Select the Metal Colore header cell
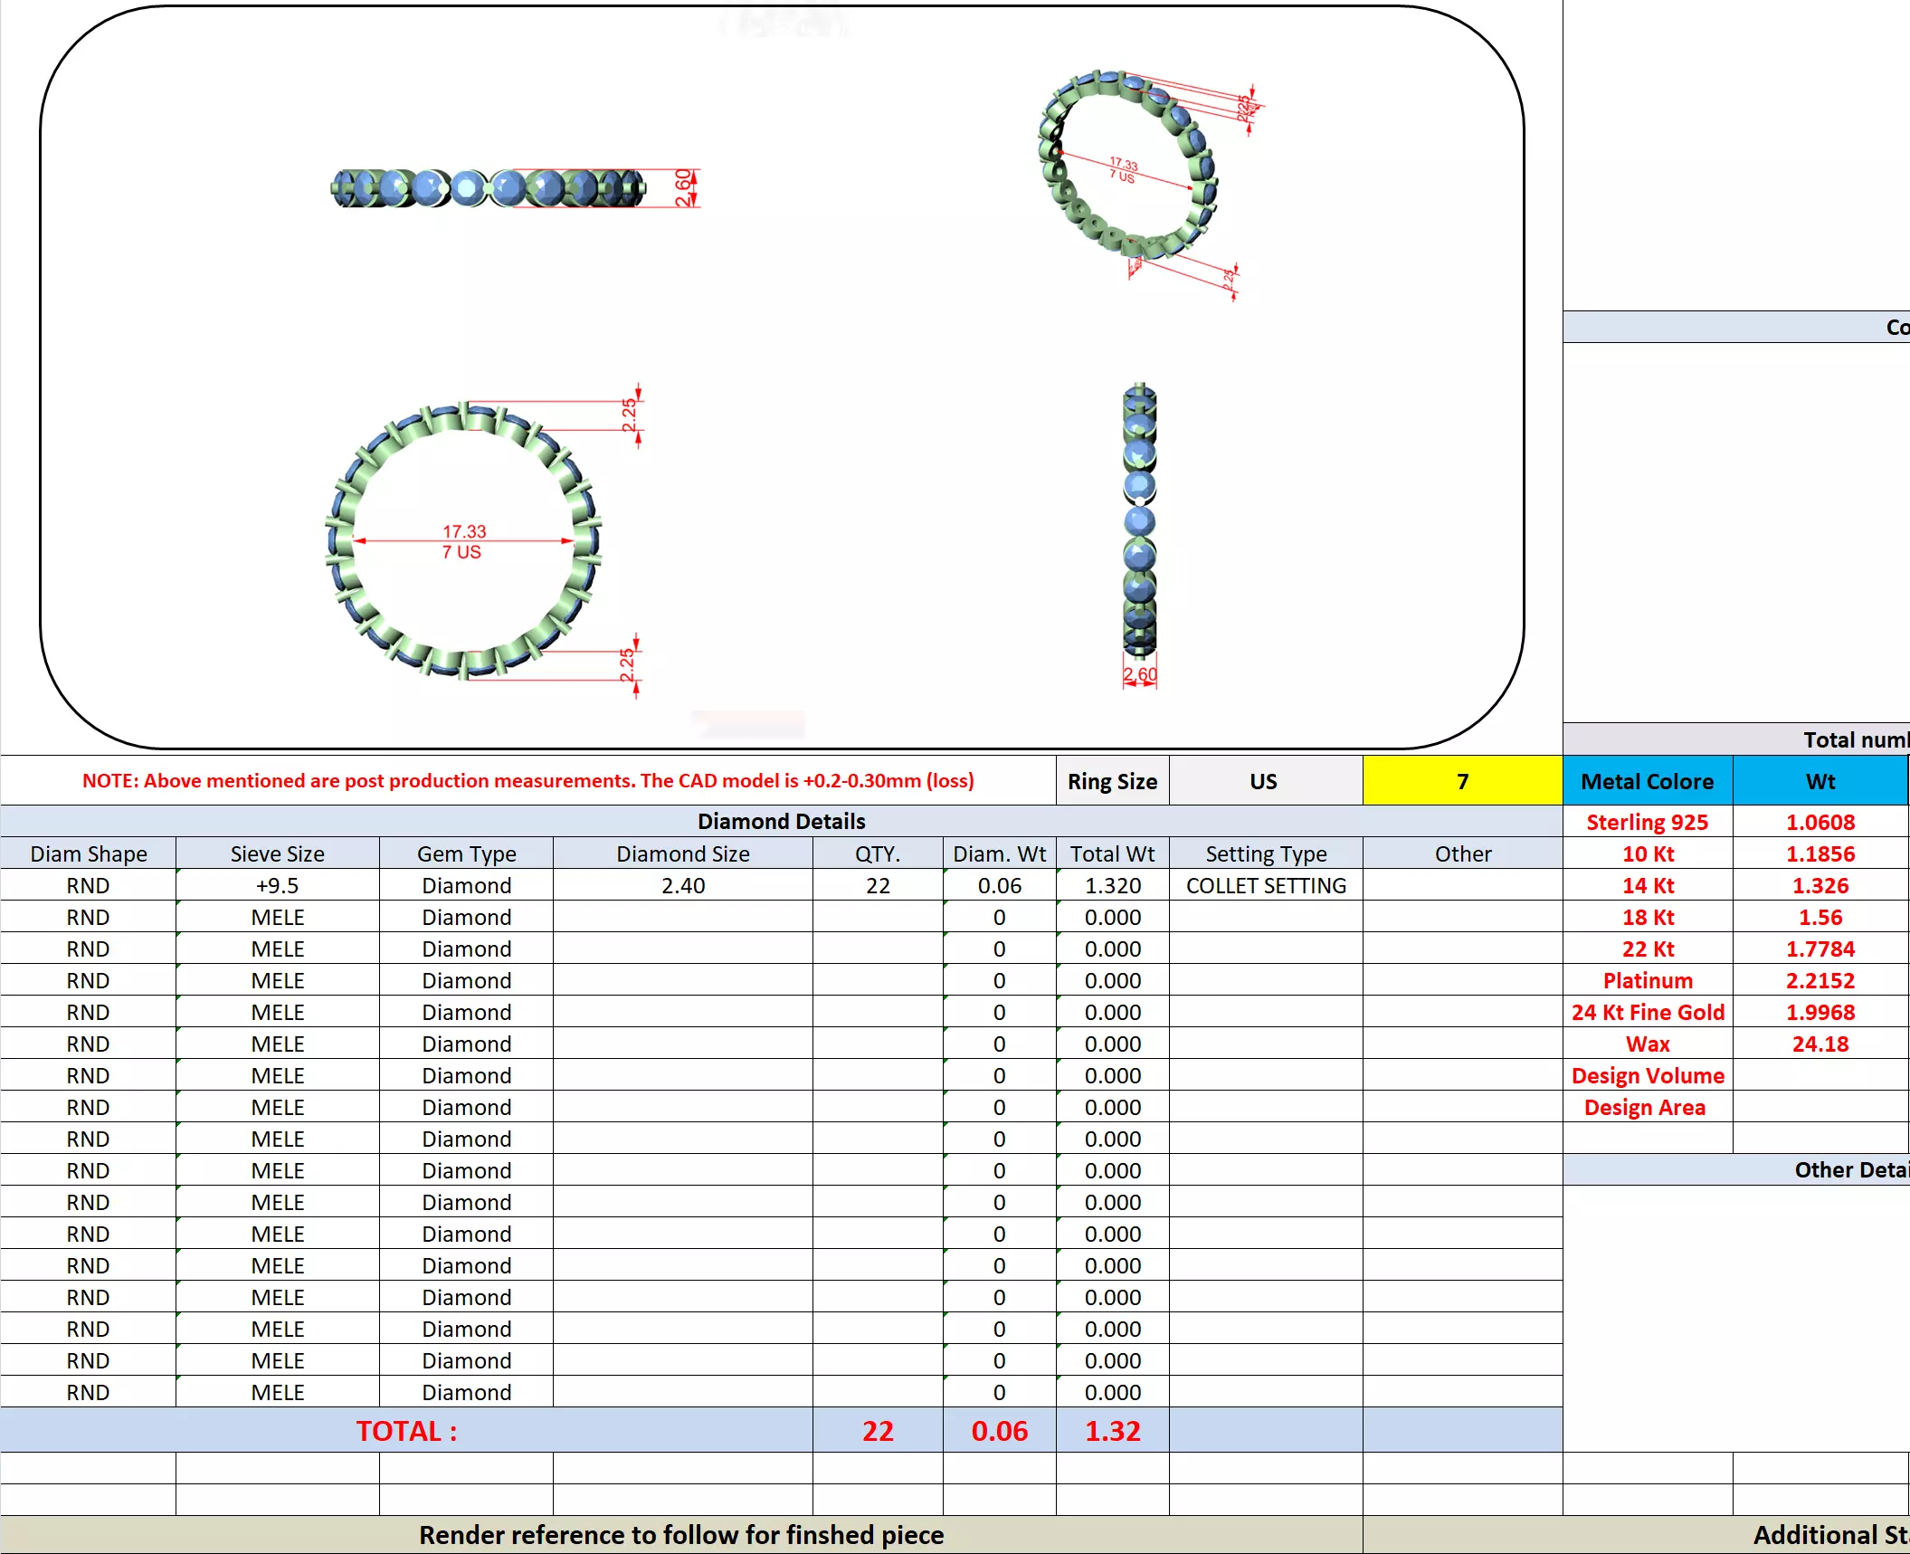 (x=1647, y=781)
